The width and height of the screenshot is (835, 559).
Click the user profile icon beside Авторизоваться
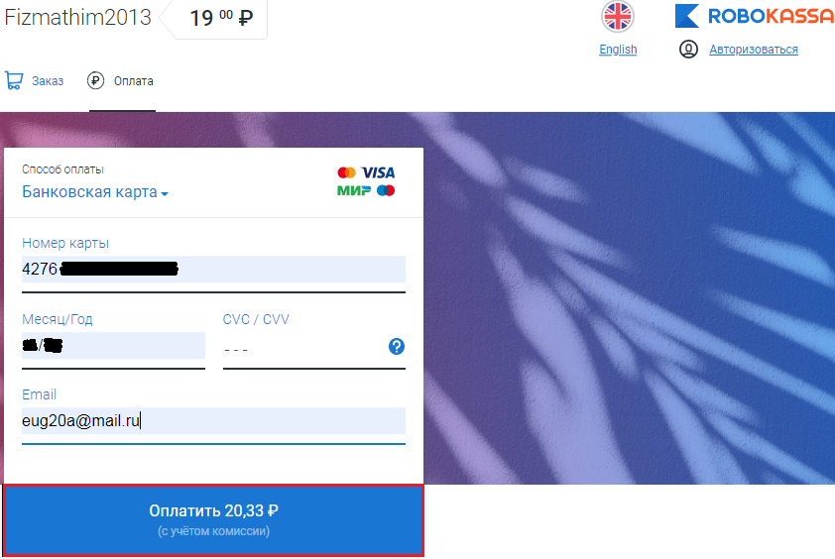[688, 50]
